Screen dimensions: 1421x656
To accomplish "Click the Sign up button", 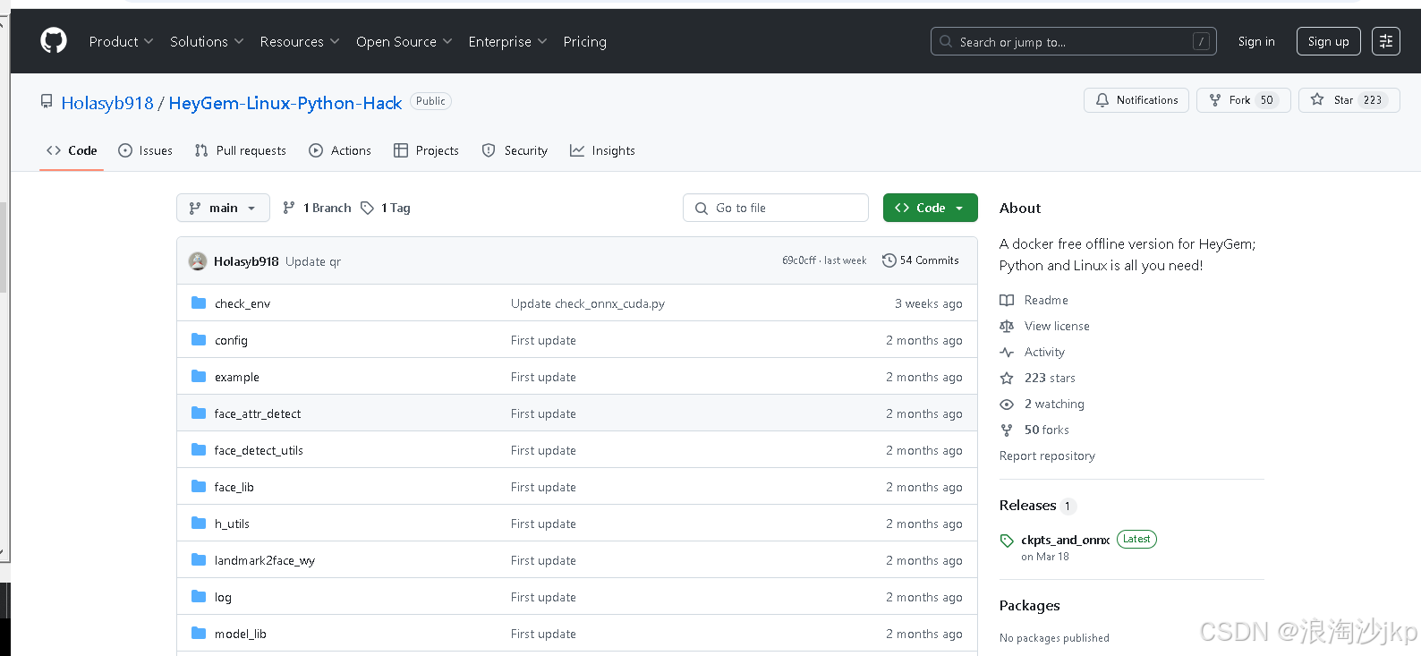I will point(1328,41).
